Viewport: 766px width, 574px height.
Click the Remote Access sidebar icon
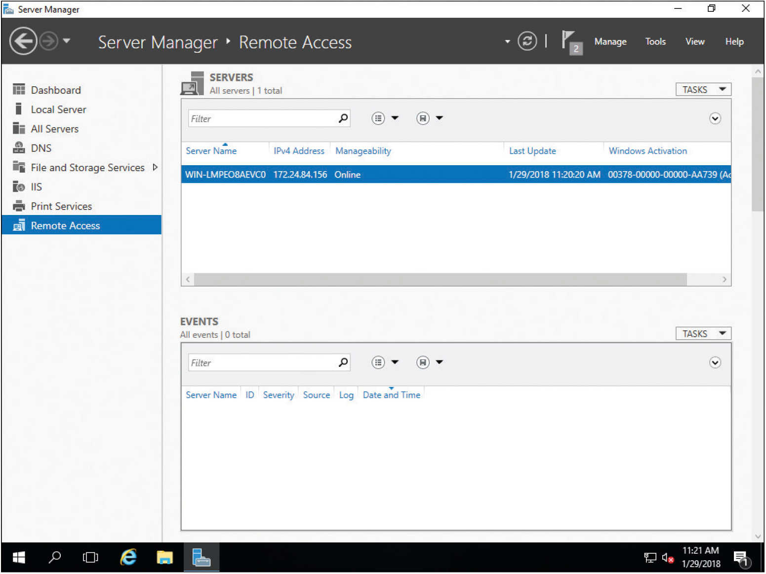point(19,225)
